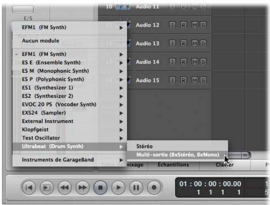This screenshot has width=270, height=205.
Task: Click the Rewind transport button
Action: coord(64,187)
